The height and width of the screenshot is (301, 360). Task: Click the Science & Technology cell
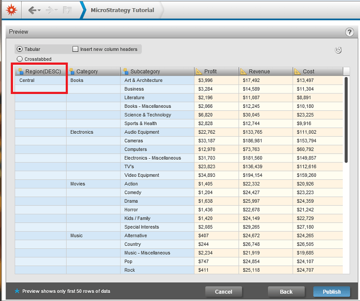(x=157, y=115)
